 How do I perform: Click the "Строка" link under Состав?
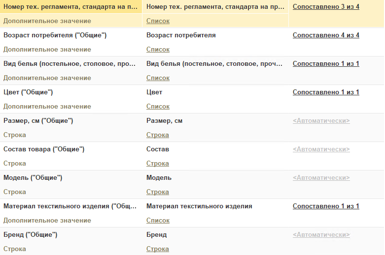(158, 164)
